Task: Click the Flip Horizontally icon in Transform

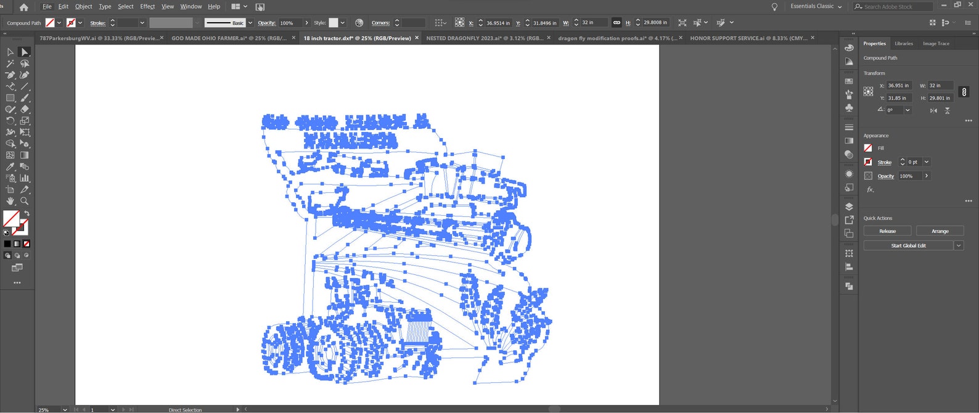Action: point(933,110)
